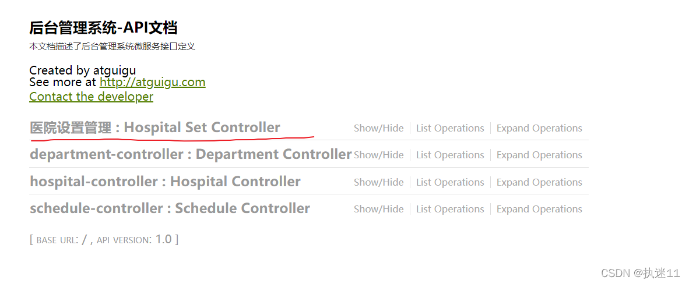Open the Department Controller heading
This screenshot has height=284, width=689.
click(191, 154)
